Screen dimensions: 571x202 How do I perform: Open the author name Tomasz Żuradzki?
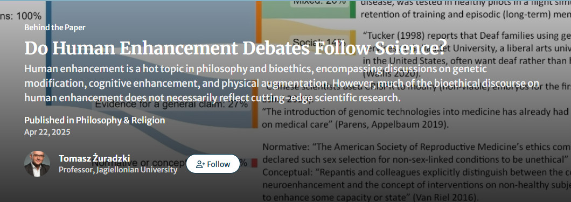[94, 158]
